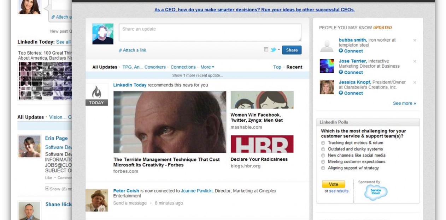Click the HBR logo thumbnail
Screen dimensions: 446x220
click(262, 144)
